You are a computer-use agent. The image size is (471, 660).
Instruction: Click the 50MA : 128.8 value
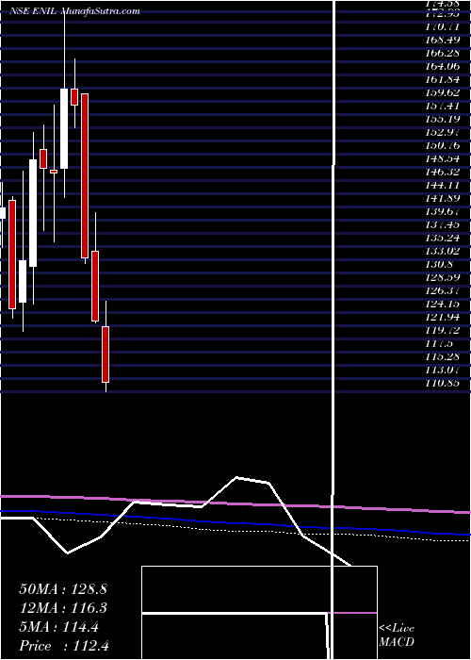[63, 589]
